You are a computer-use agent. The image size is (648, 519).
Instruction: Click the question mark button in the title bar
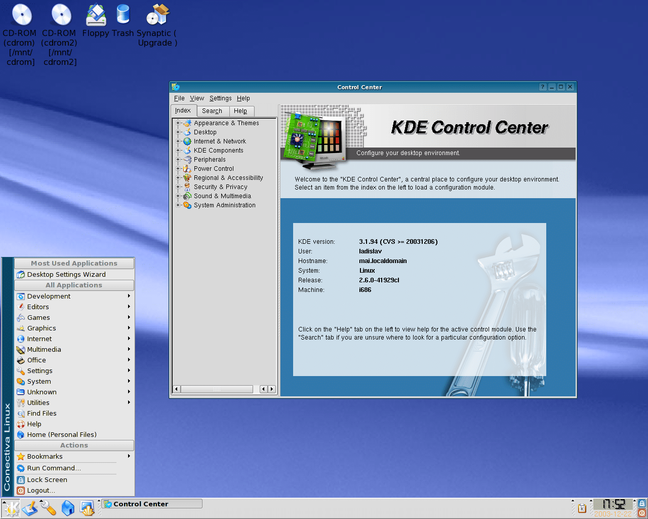[543, 87]
